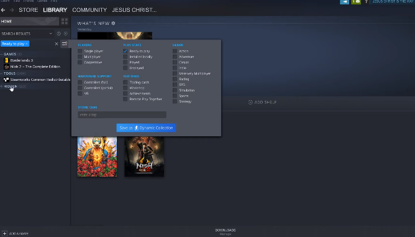Click the Borderlands 3 game icon
The height and width of the screenshot is (237, 415).
pyautogui.click(x=6, y=60)
